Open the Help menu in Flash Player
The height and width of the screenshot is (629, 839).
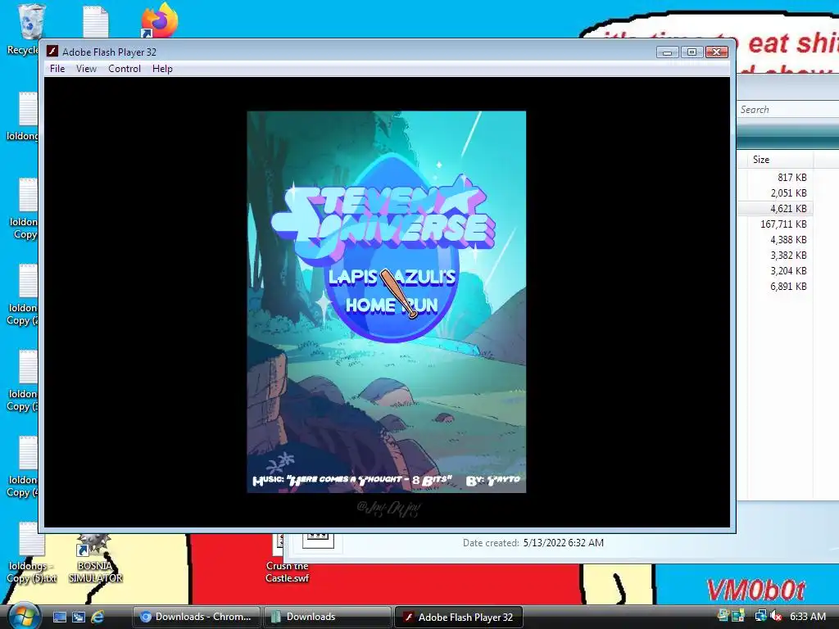point(162,69)
